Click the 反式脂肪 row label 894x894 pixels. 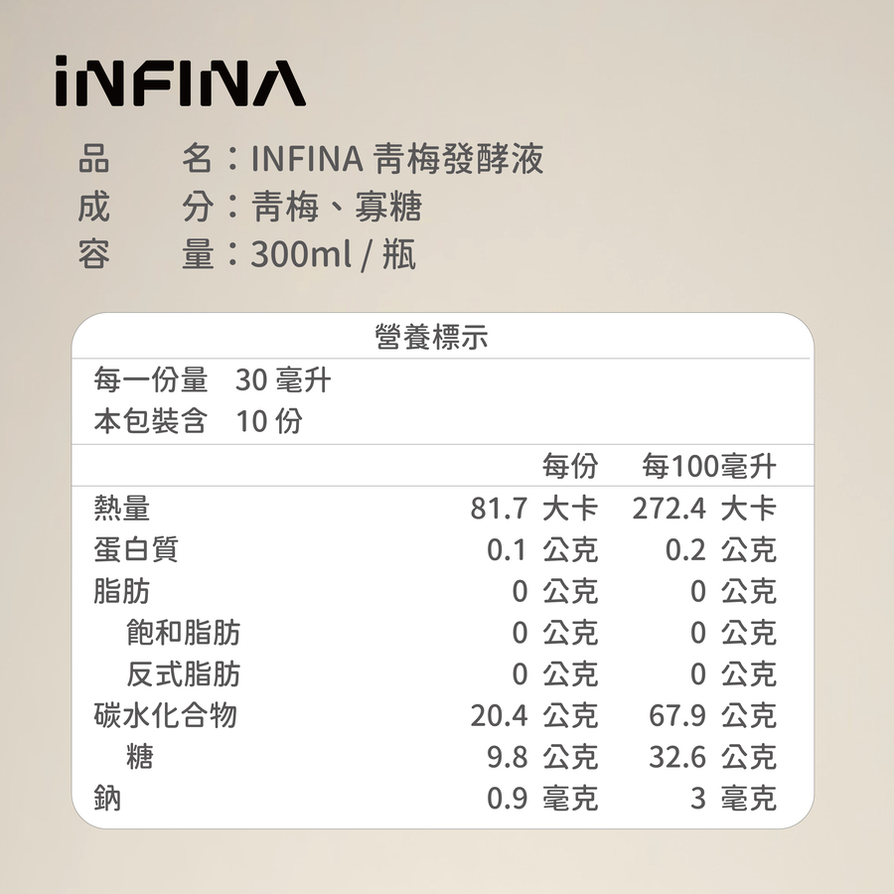tap(183, 674)
